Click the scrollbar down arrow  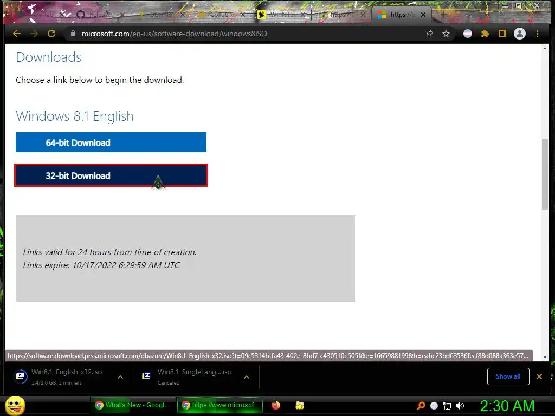click(x=545, y=357)
